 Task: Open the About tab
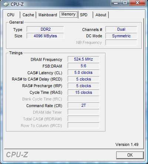point(101,15)
